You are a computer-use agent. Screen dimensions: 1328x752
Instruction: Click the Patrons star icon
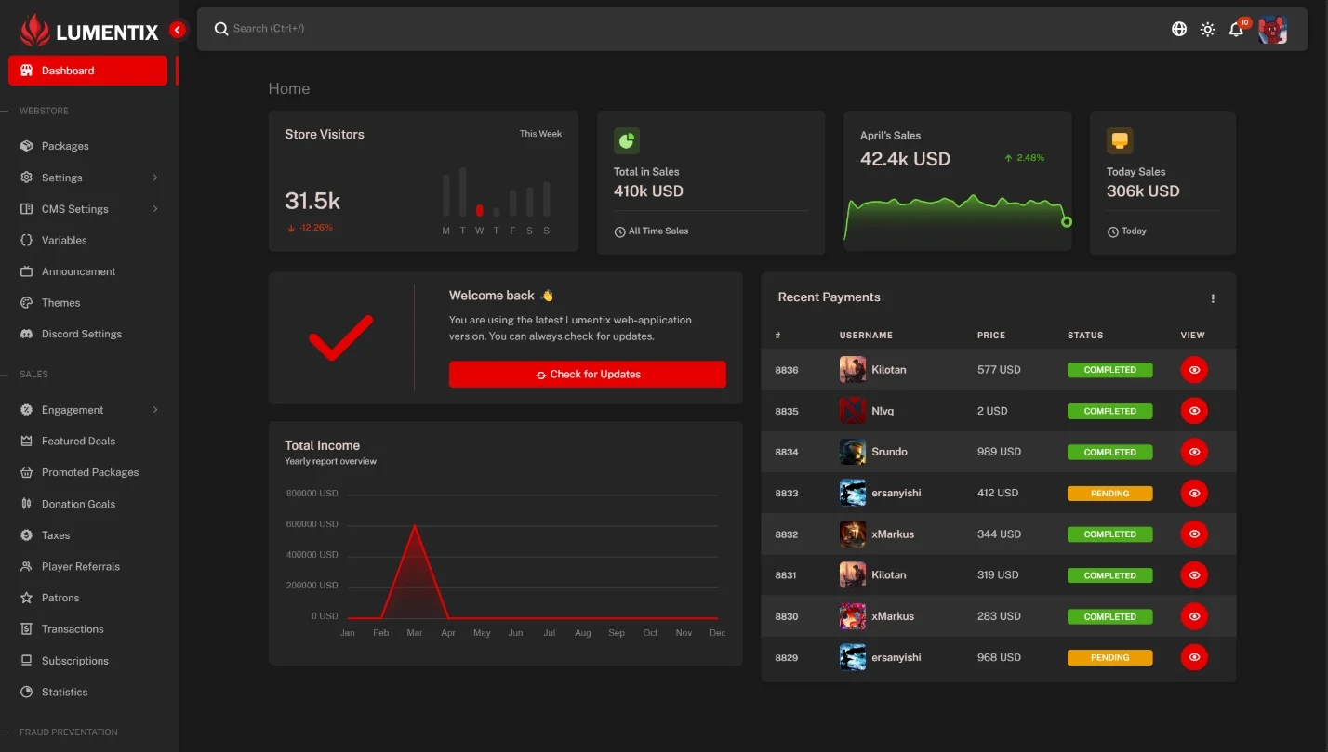[x=26, y=598]
